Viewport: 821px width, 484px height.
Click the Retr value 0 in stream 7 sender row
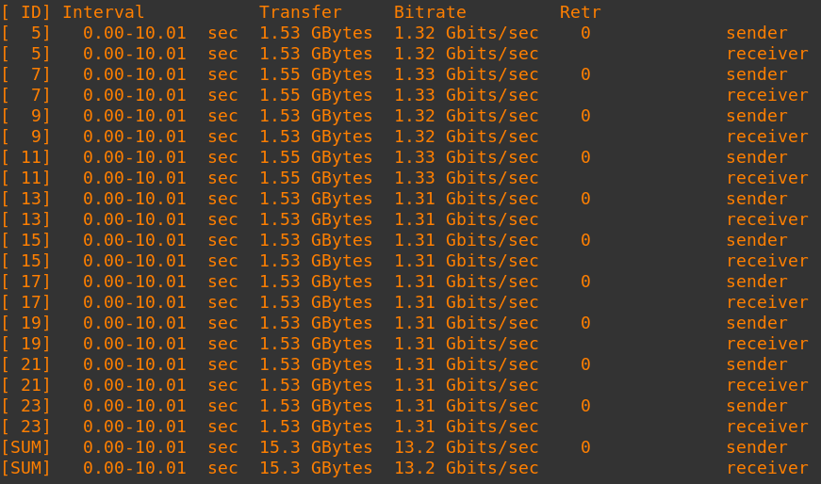click(x=585, y=74)
